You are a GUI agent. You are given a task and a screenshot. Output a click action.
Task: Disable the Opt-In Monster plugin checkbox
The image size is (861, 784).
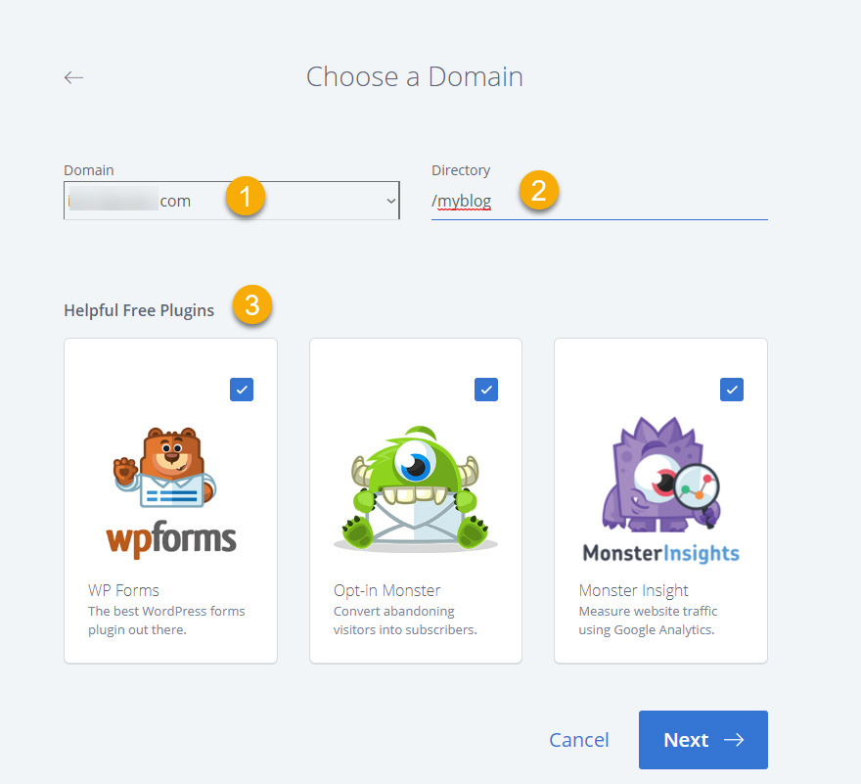(486, 390)
